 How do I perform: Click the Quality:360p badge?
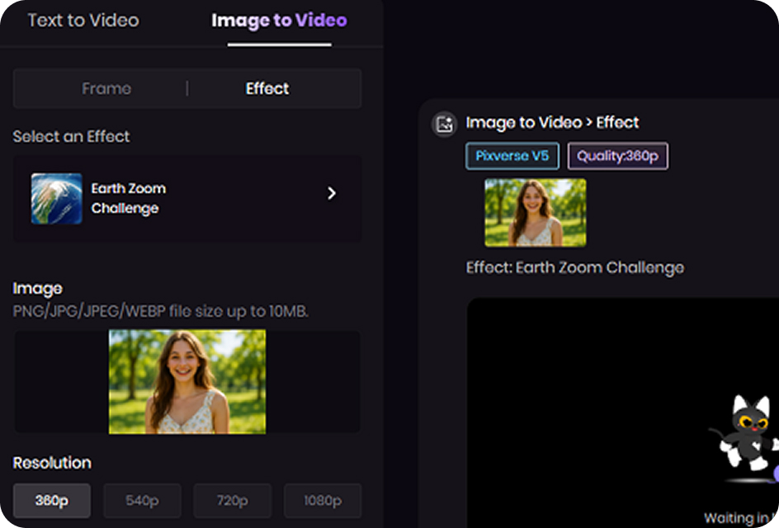tap(617, 156)
